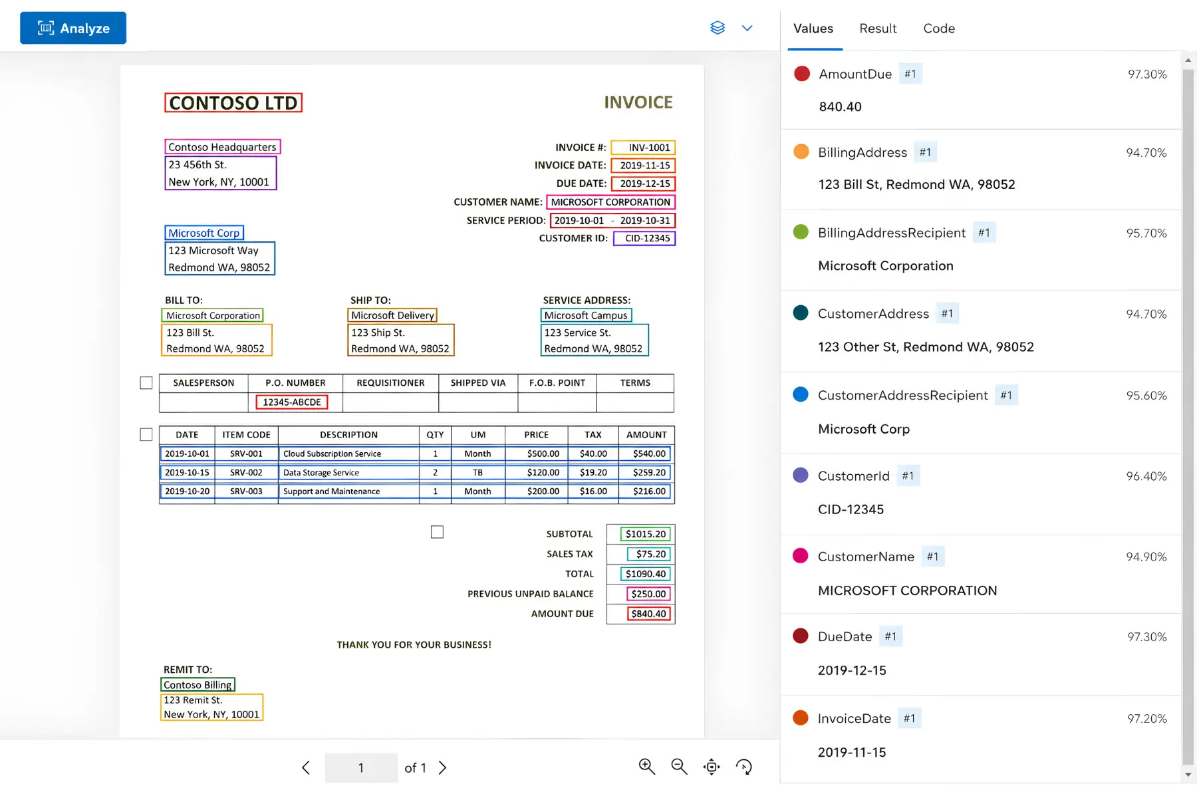Select the red AmountDue color dot
This screenshot has width=1197, height=798.
802,74
